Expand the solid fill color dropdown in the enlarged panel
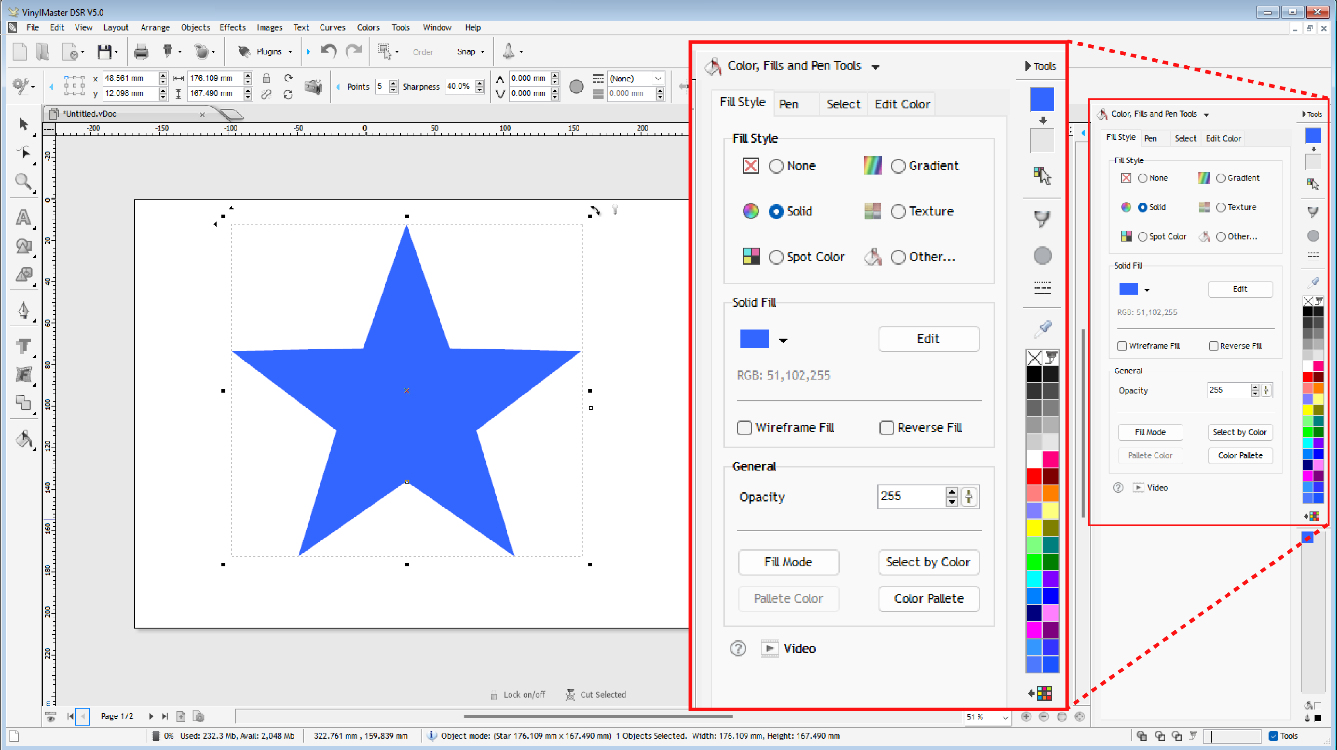Image resolution: width=1337 pixels, height=750 pixels. (x=783, y=340)
